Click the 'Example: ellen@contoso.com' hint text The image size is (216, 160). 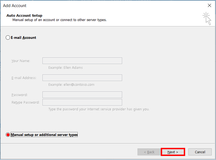pyautogui.click(x=71, y=85)
